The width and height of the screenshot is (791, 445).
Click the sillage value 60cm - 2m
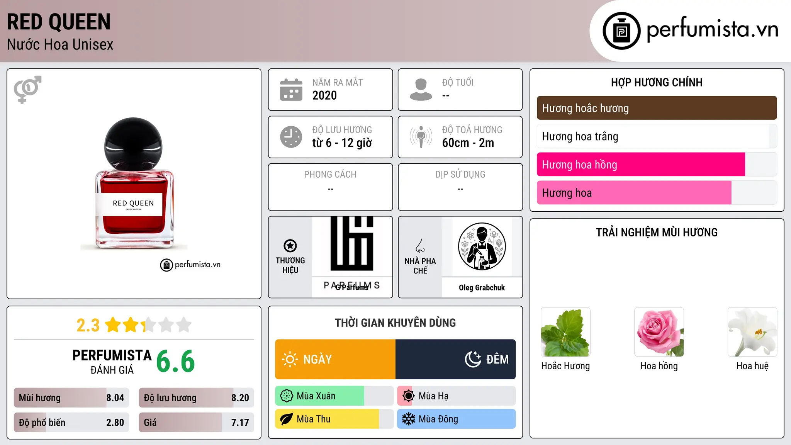pos(468,143)
